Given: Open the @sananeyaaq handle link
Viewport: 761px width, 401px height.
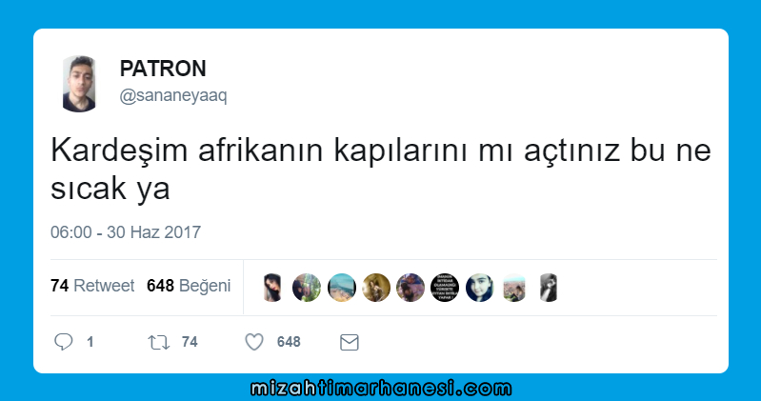Looking at the screenshot, I should click(x=173, y=95).
